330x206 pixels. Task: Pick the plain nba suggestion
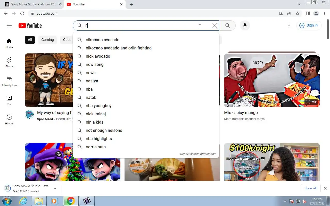coord(146,89)
